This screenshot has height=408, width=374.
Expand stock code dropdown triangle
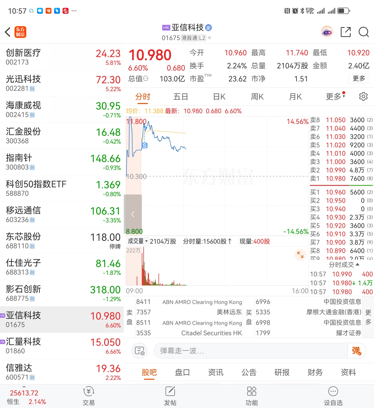209,38
